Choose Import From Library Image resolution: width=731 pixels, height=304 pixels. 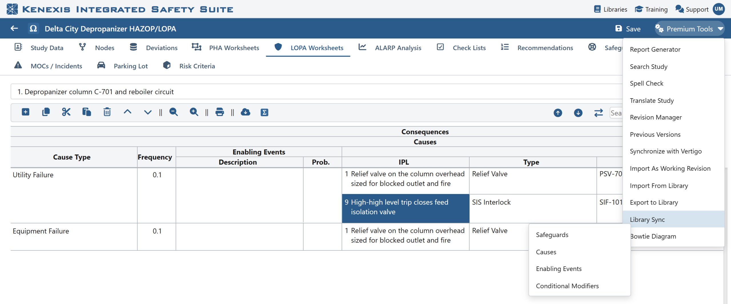(x=674, y=185)
